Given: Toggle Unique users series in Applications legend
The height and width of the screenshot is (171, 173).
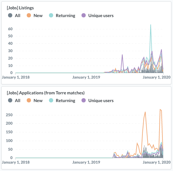Looking at the screenshot, I should (97, 100).
